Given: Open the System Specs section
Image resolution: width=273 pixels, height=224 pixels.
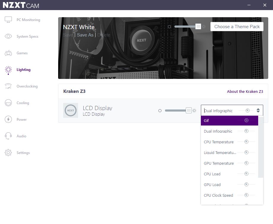Looking at the screenshot, I should click(x=27, y=36).
